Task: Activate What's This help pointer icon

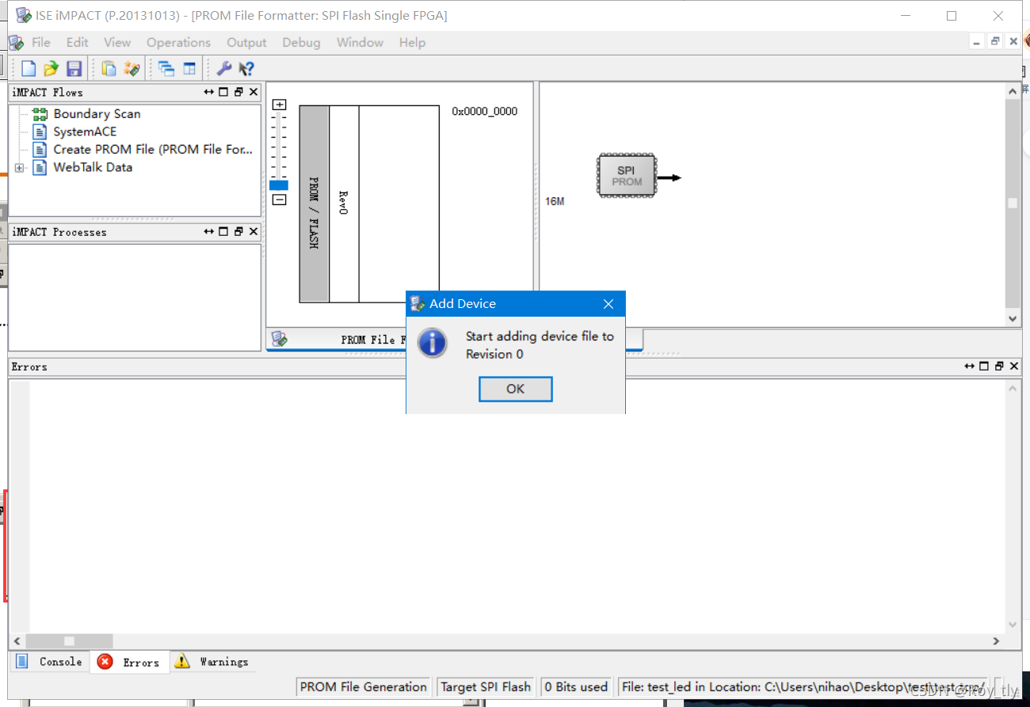Action: (x=246, y=69)
